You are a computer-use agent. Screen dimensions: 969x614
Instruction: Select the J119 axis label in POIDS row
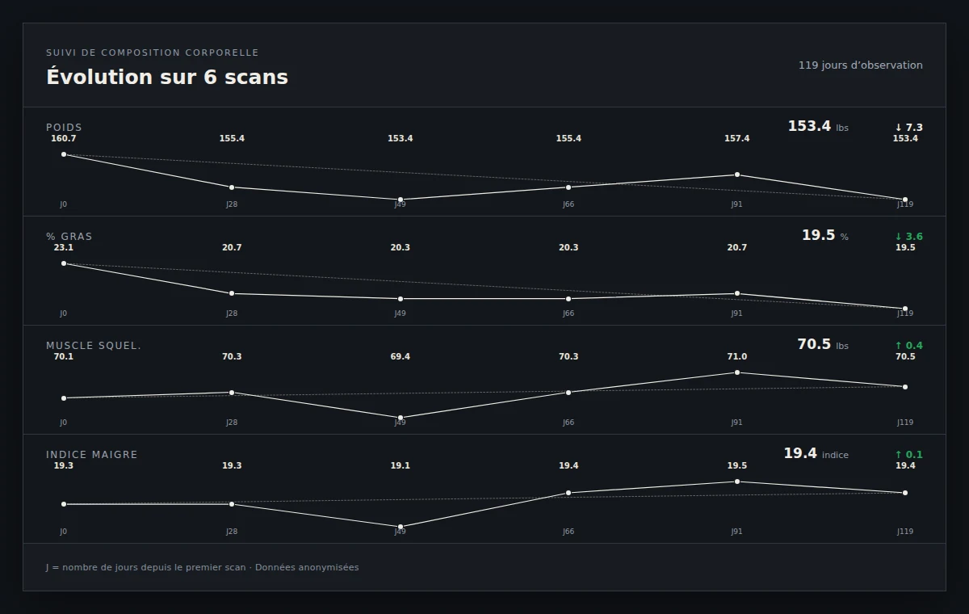click(x=905, y=204)
